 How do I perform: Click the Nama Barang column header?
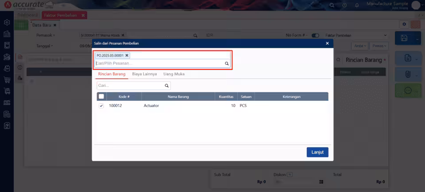coord(178,97)
